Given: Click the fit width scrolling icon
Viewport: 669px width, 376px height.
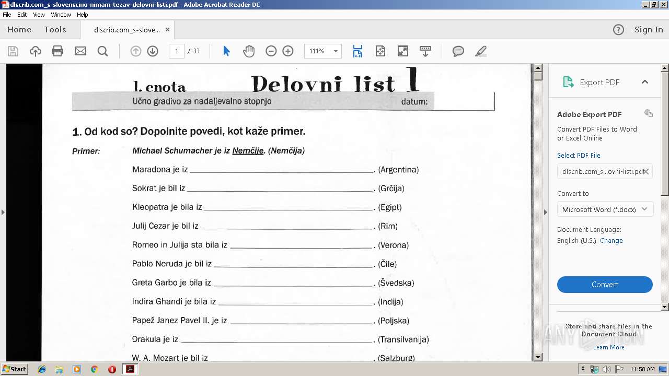Looking at the screenshot, I should click(x=357, y=51).
